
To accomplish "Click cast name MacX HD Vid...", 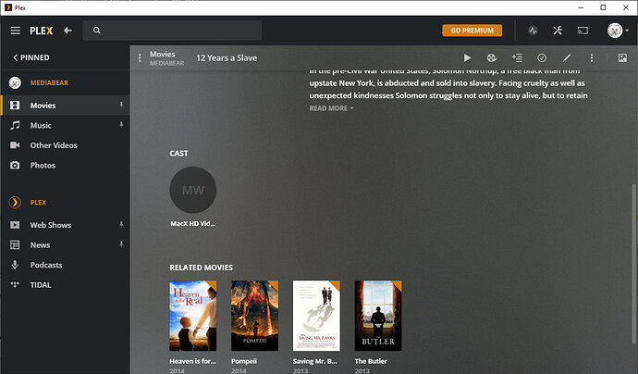I will 193,224.
